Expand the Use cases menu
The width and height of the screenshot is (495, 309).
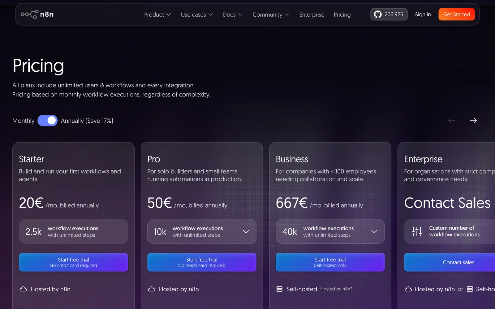pyautogui.click(x=197, y=15)
